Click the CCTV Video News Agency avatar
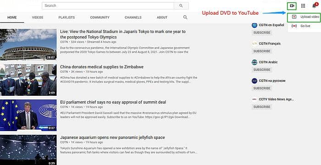This screenshot has height=165, width=321. 255,99
